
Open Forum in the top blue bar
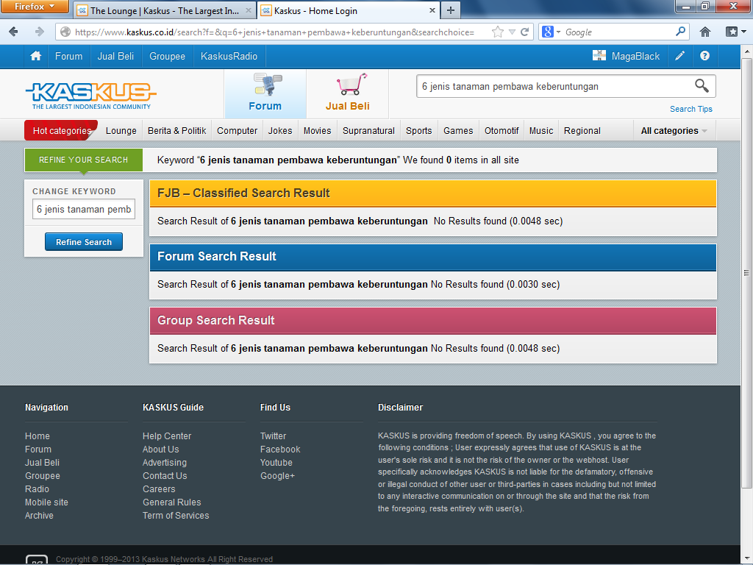(68, 56)
